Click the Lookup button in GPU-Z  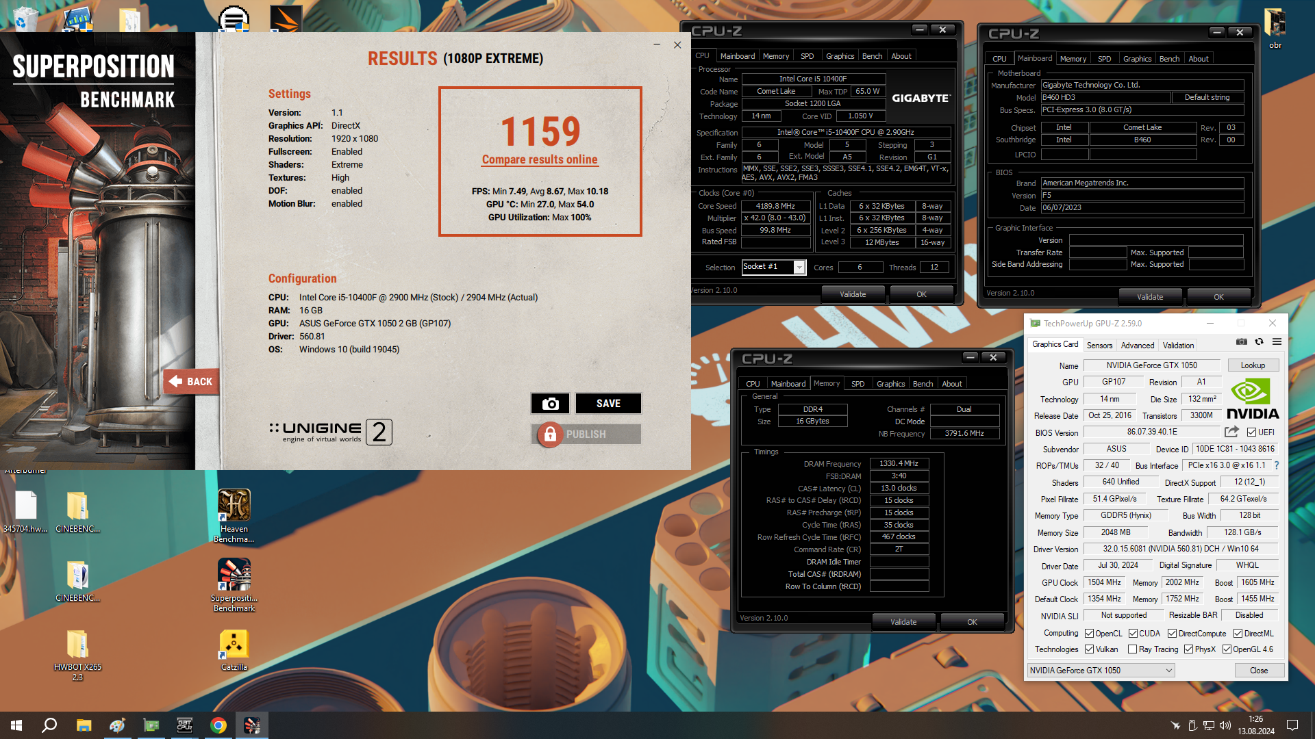(x=1253, y=365)
